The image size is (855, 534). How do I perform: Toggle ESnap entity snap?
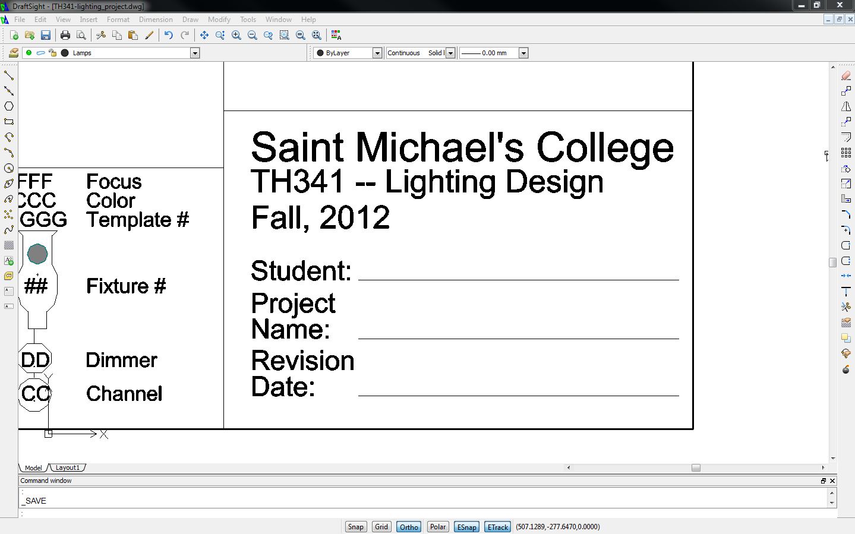coord(466,527)
